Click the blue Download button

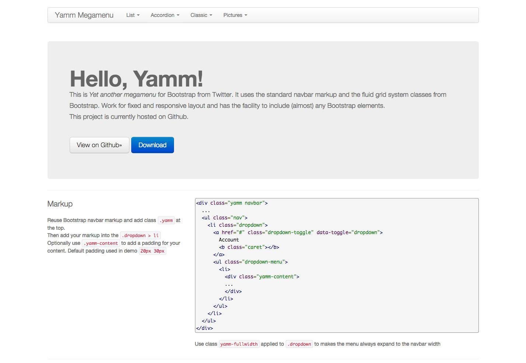(x=153, y=145)
